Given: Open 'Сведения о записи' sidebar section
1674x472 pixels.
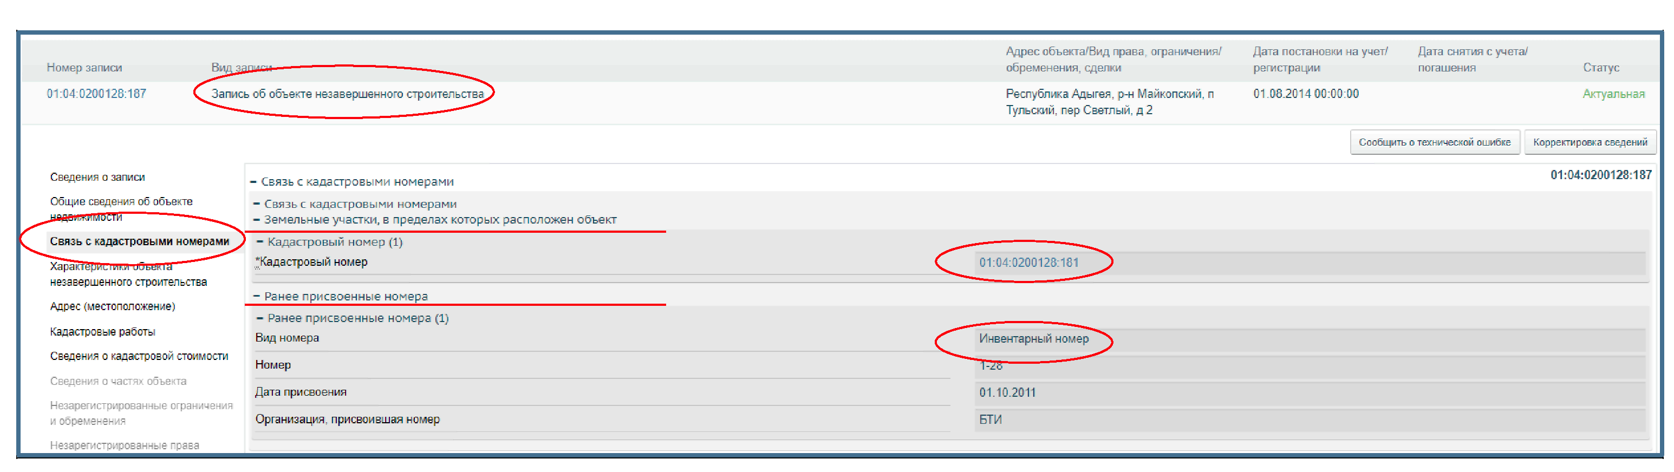Looking at the screenshot, I should (x=97, y=177).
